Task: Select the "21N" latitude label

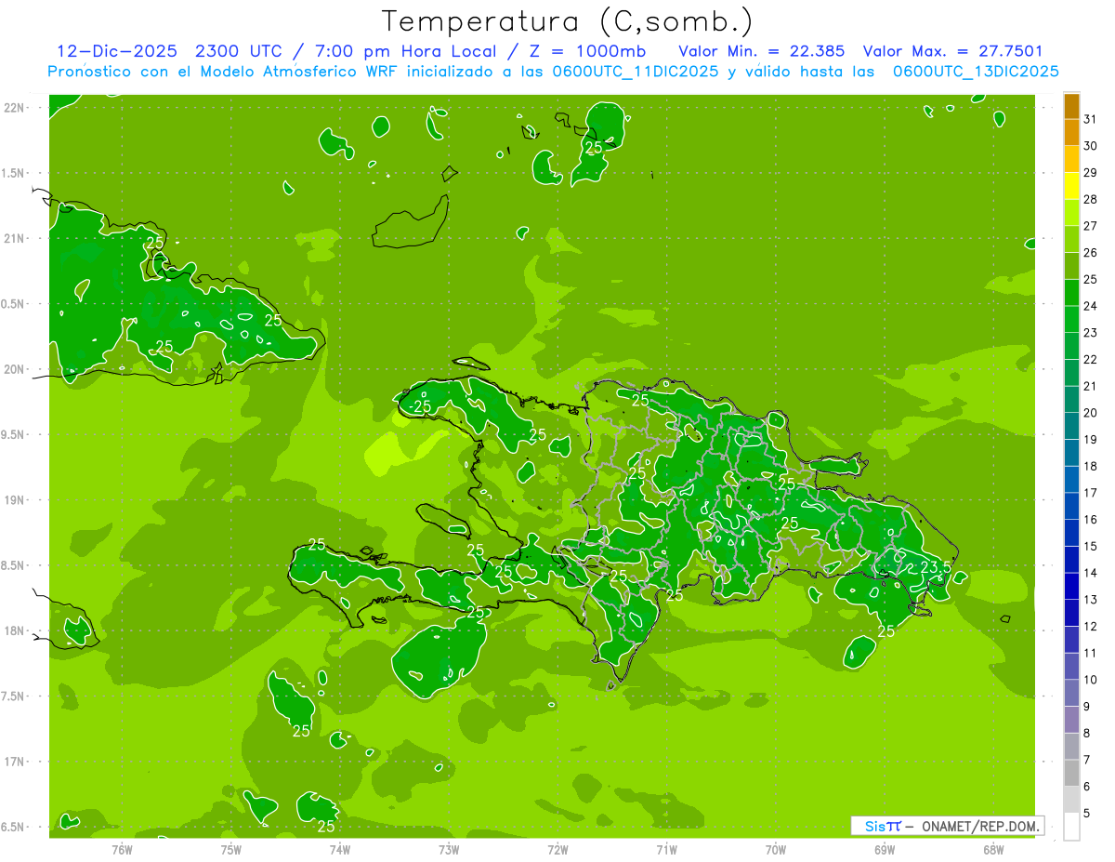Action: tap(16, 238)
